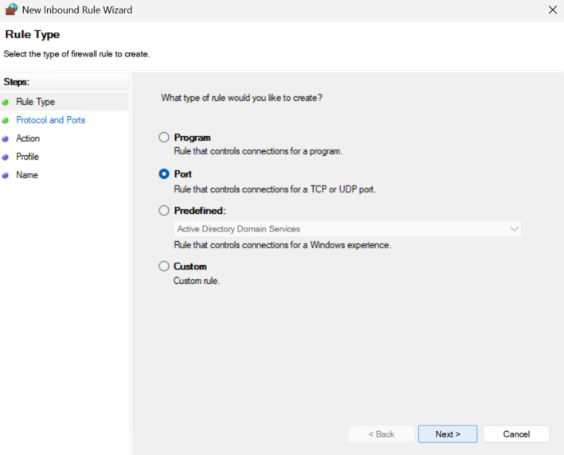Select the Program rule type radio button
564x455 pixels.
(164, 137)
